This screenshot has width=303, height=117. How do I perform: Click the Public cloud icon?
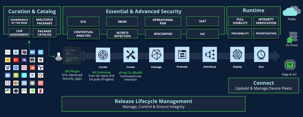[x=292, y=11]
